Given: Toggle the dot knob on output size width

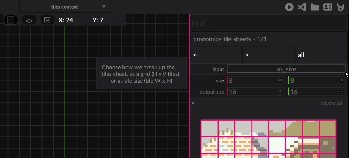Looking at the screenshot, I should click(x=280, y=92).
